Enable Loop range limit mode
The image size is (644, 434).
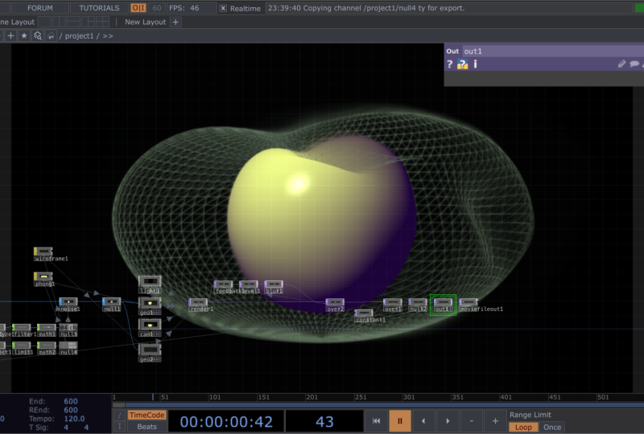(523, 427)
